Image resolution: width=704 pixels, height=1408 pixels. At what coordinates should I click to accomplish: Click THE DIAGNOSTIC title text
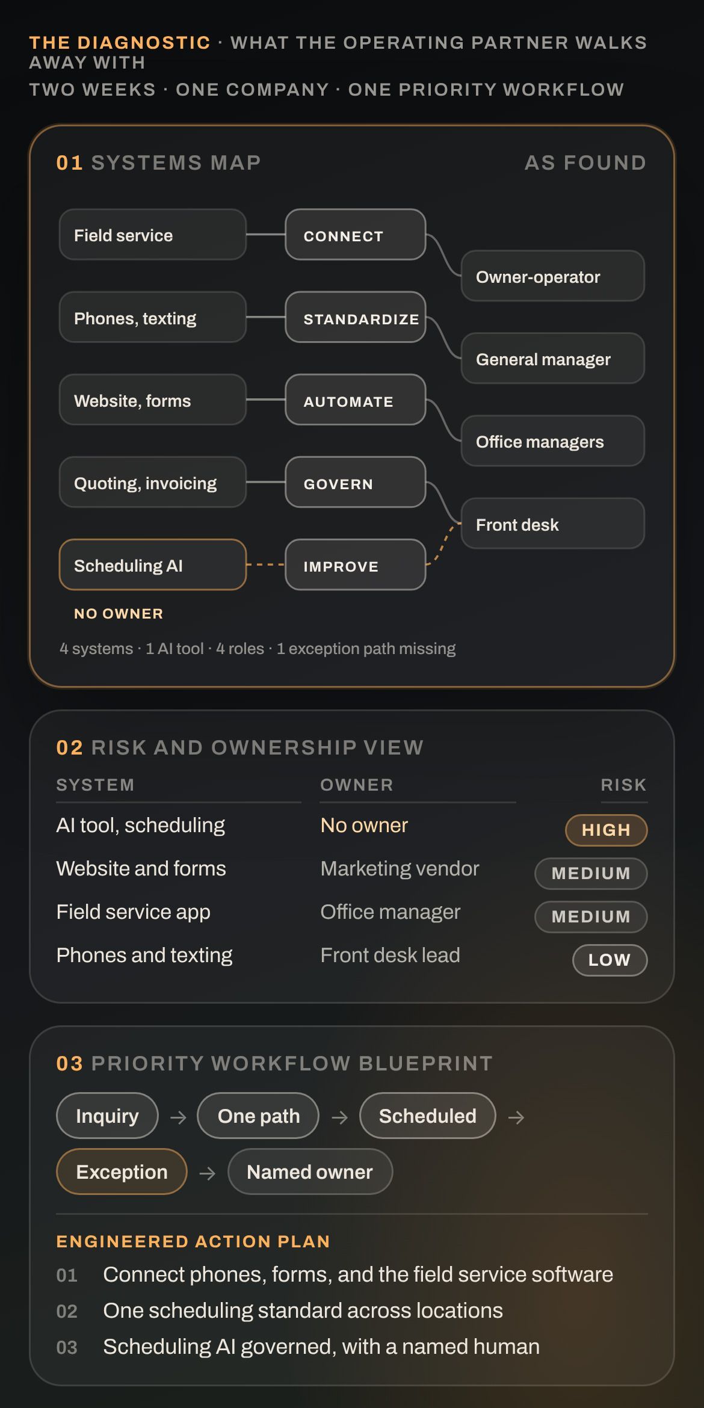tap(120, 43)
